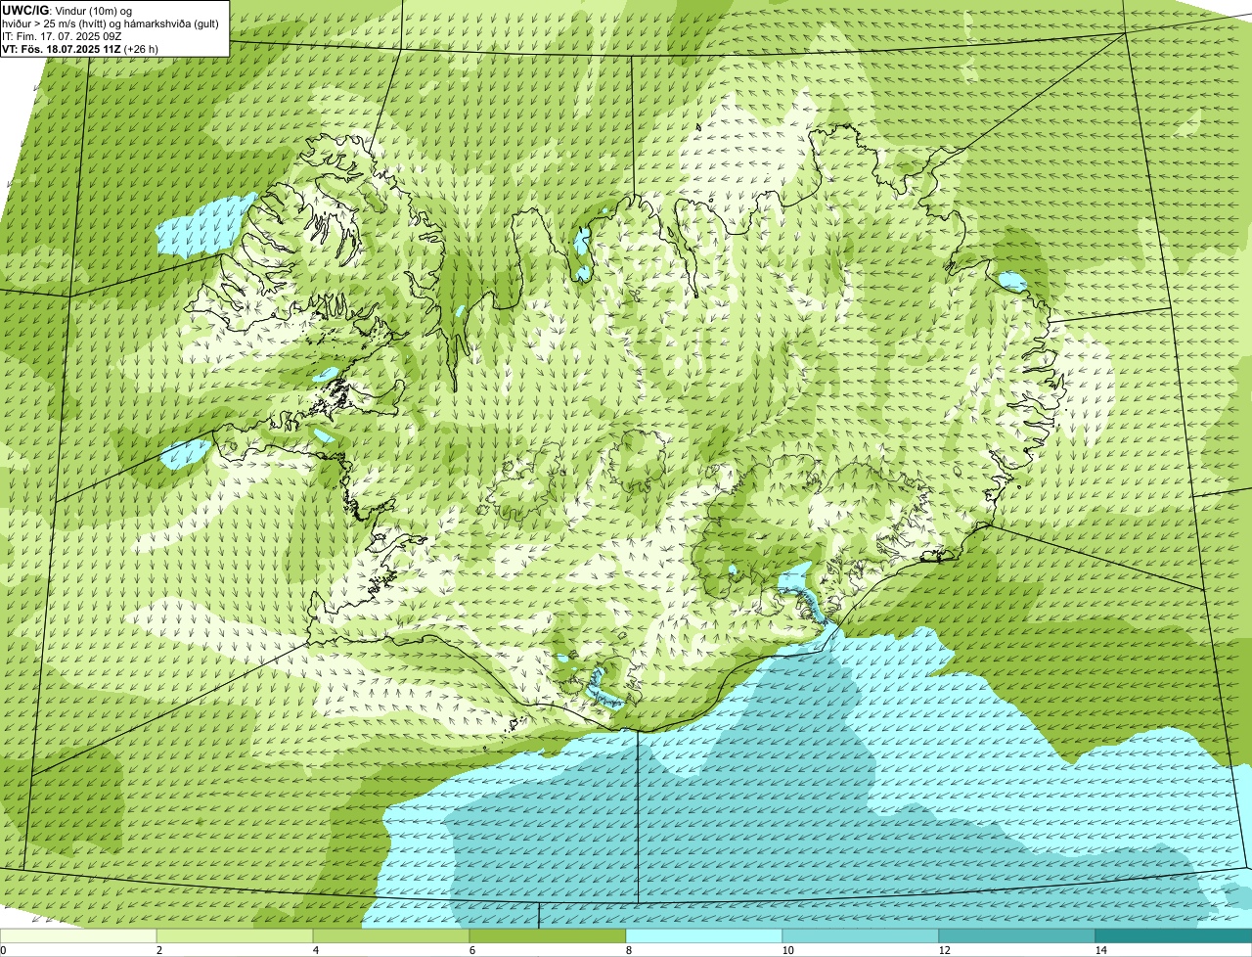Click the legend label "12"
1252x957 pixels.
point(944,950)
